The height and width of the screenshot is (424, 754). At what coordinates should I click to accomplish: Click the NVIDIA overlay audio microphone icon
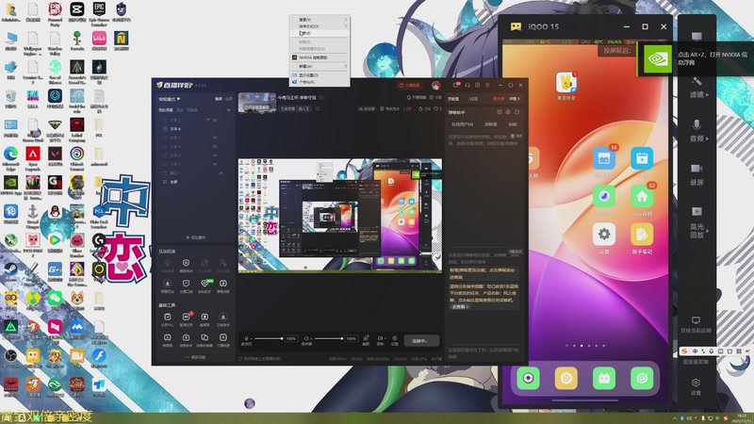point(697,124)
